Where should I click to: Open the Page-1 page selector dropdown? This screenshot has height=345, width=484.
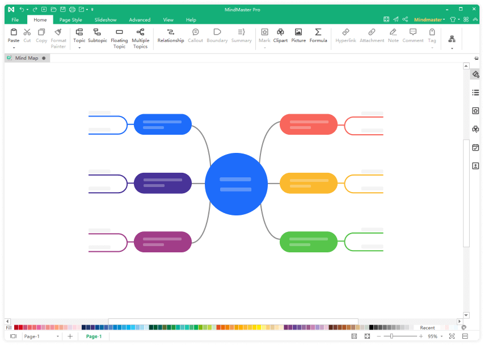(57, 336)
